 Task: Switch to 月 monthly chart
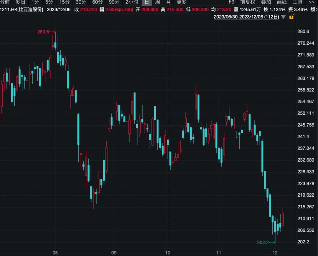point(168,2)
